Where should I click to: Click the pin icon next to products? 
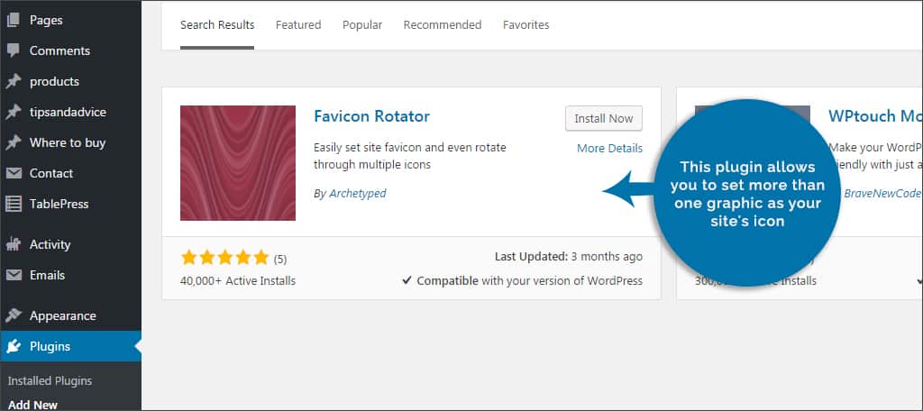(x=13, y=81)
